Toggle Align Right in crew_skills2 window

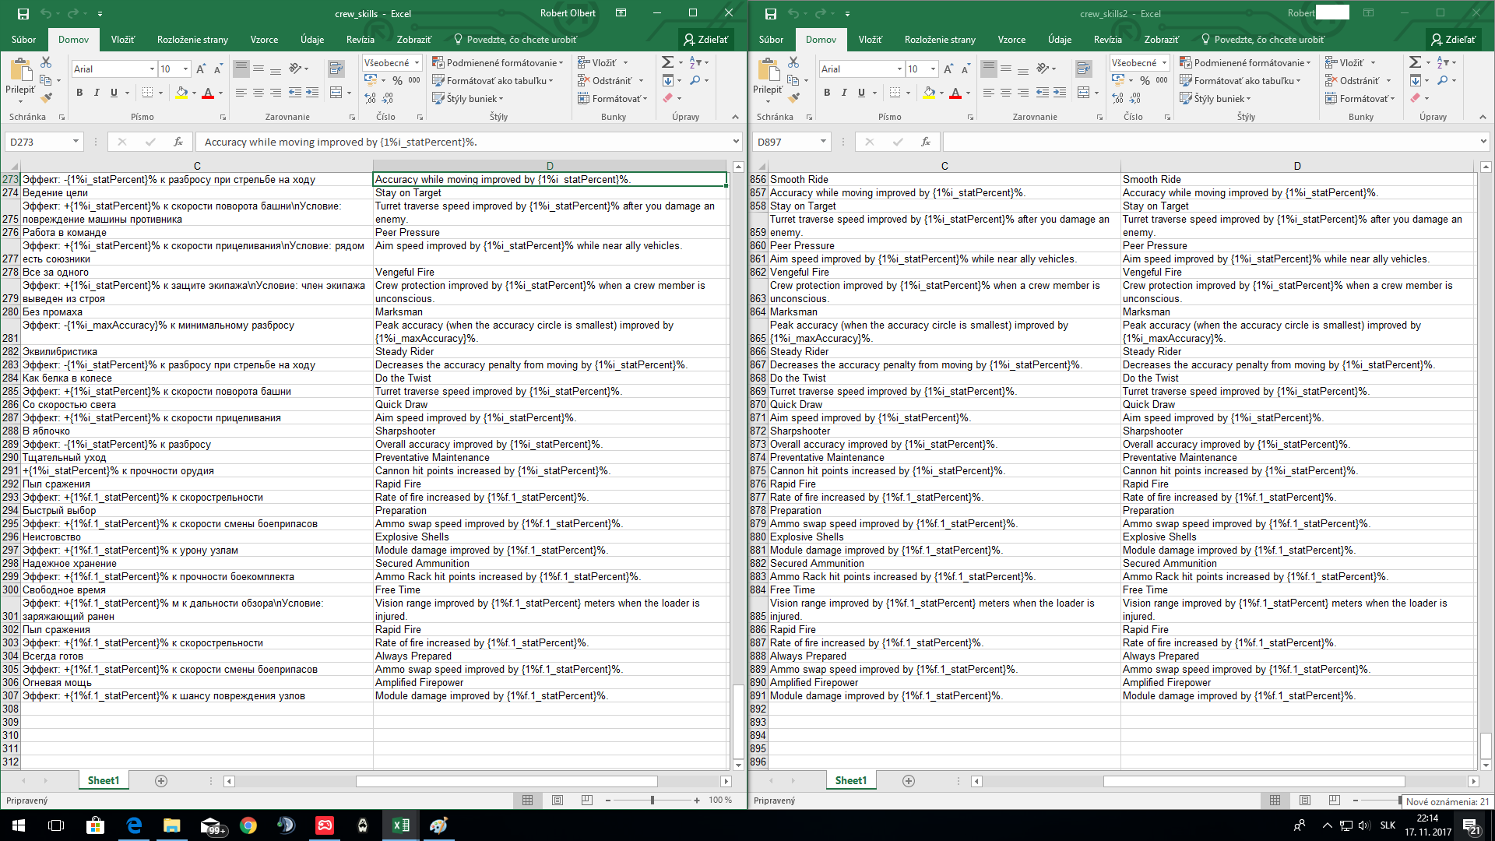coord(1023,93)
